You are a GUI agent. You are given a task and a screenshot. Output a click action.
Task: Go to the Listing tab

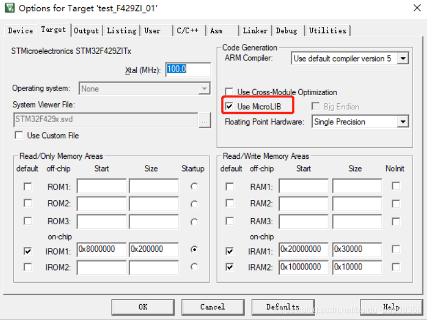pos(121,31)
